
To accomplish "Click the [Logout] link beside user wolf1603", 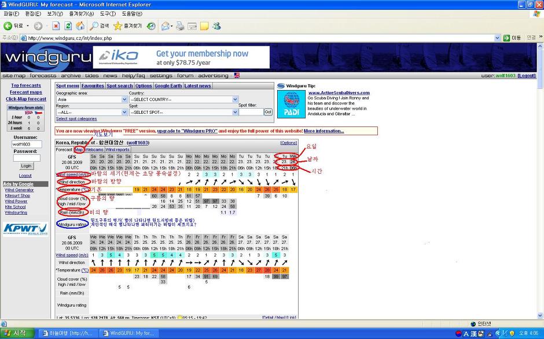I will [526, 76].
